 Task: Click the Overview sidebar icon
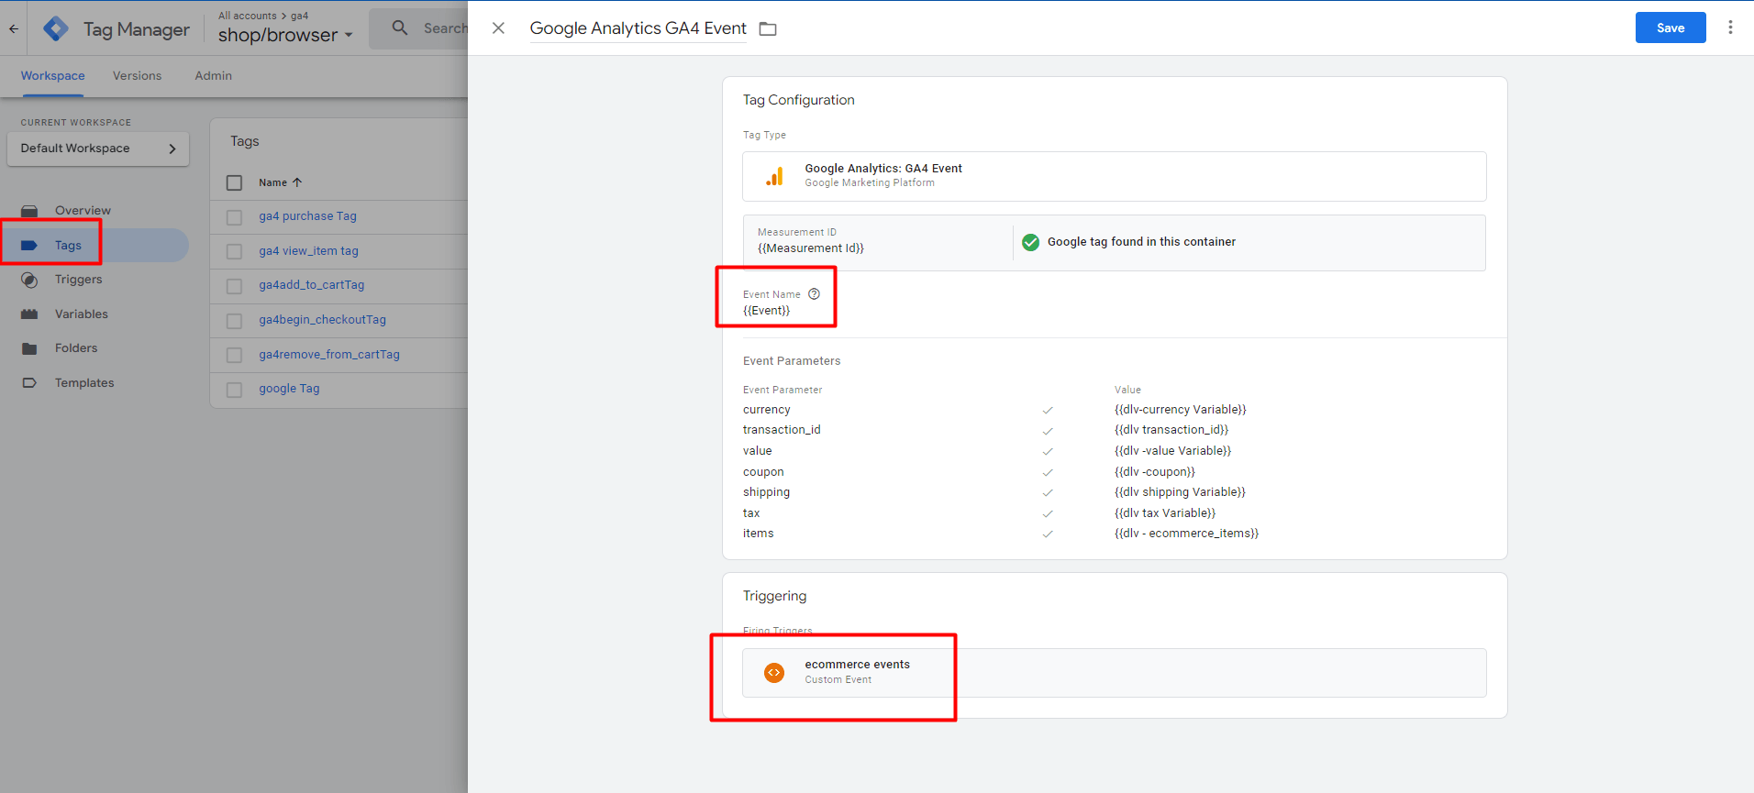coord(29,211)
